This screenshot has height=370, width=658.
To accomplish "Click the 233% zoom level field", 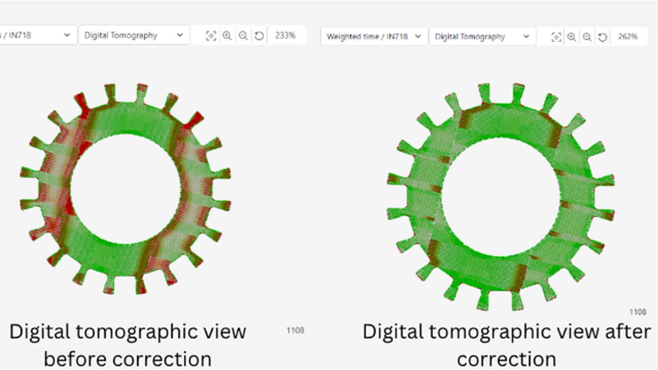I will (x=285, y=35).
